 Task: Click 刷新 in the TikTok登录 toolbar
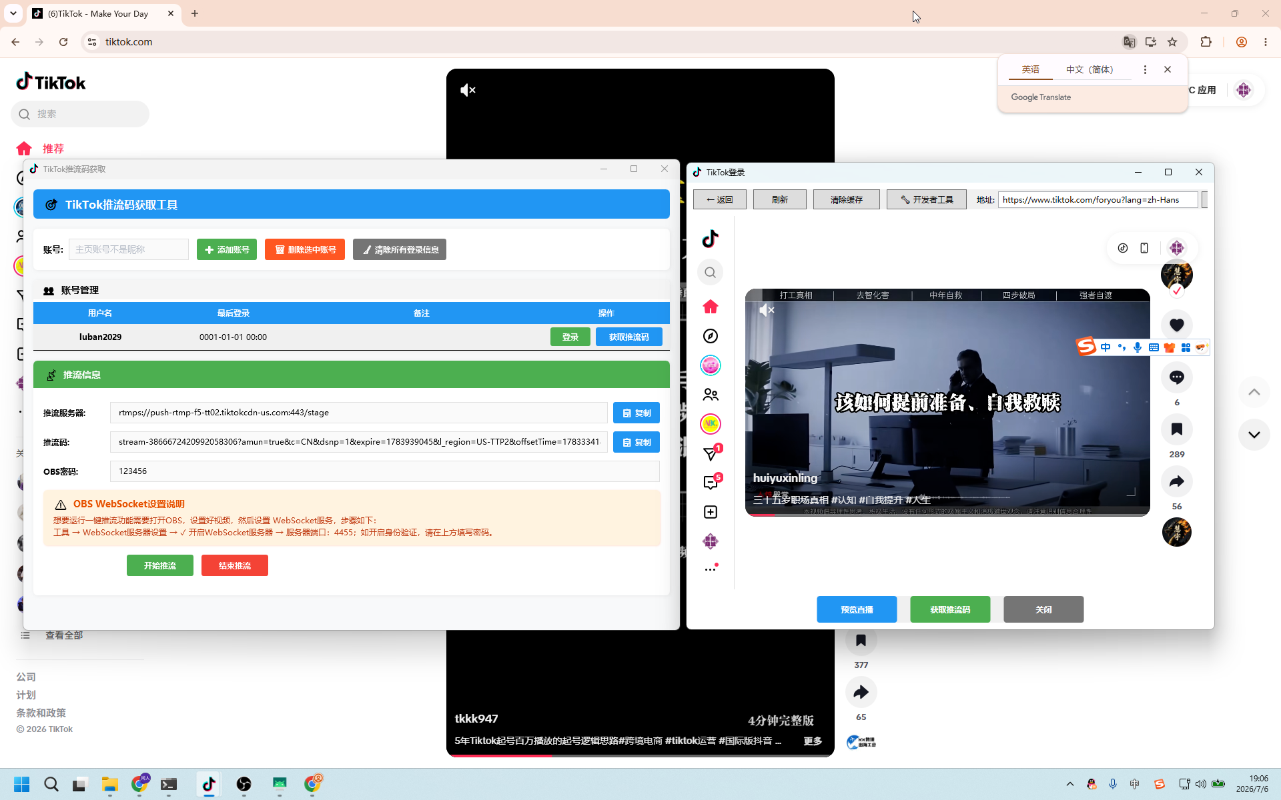pyautogui.click(x=780, y=199)
